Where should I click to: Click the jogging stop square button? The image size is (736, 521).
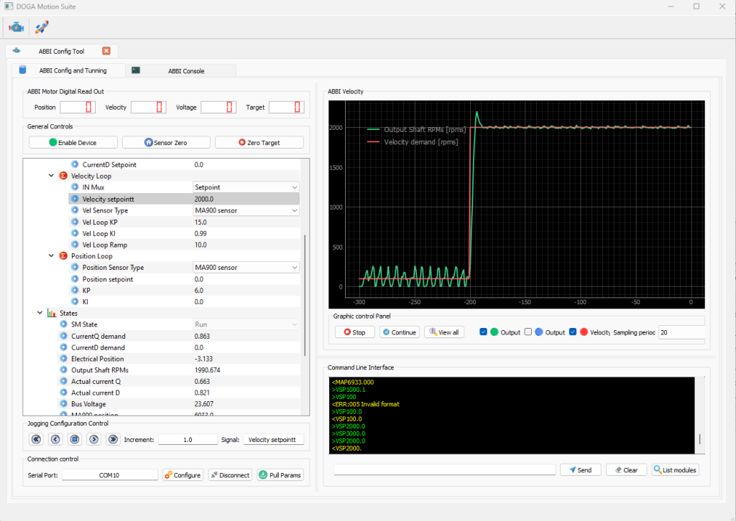click(75, 439)
